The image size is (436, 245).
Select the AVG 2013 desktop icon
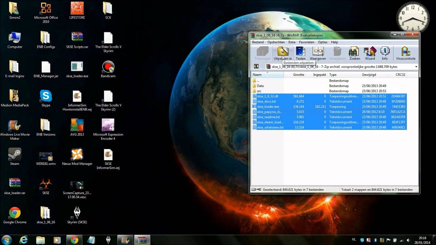click(x=77, y=128)
